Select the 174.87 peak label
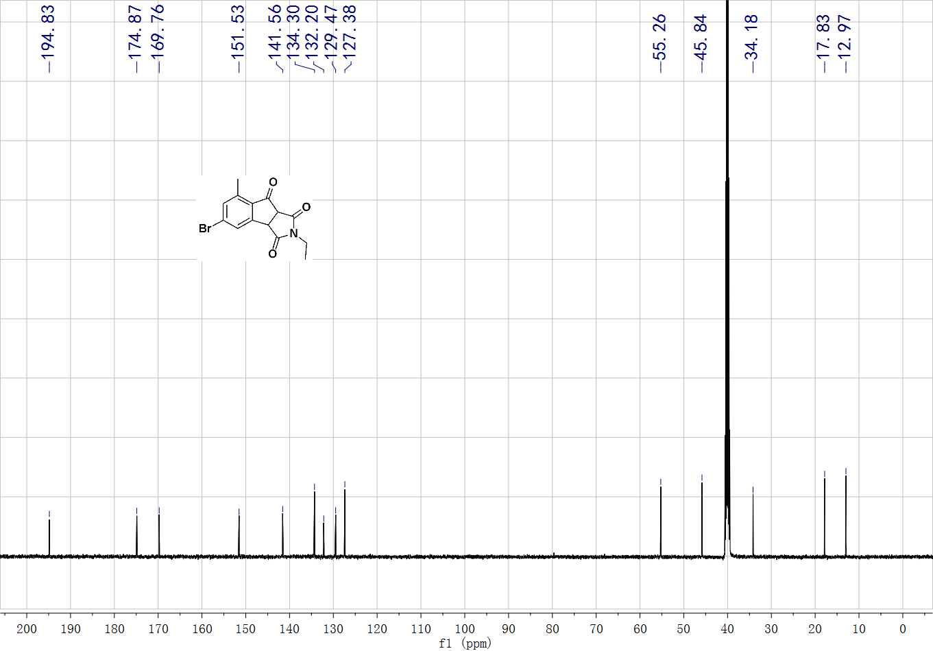Image resolution: width=933 pixels, height=651 pixels. click(x=136, y=32)
